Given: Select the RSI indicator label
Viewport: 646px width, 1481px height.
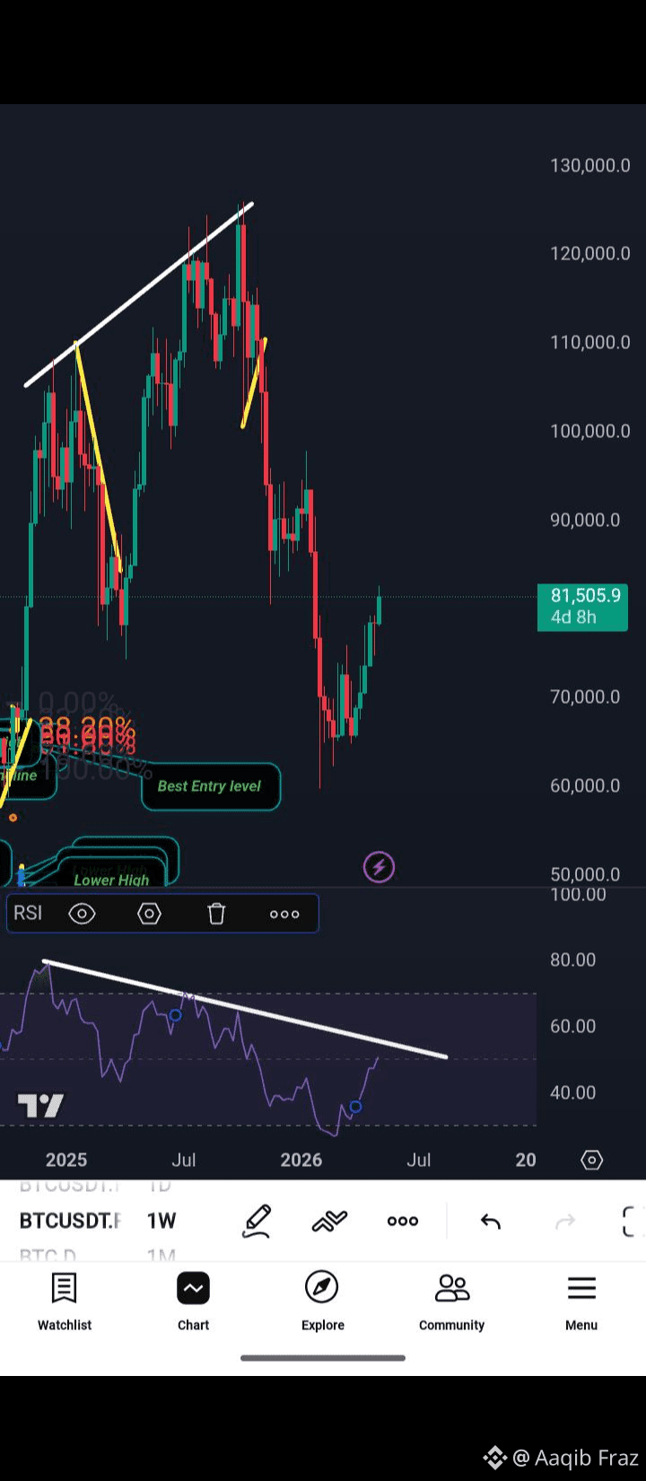Looking at the screenshot, I should 28,913.
